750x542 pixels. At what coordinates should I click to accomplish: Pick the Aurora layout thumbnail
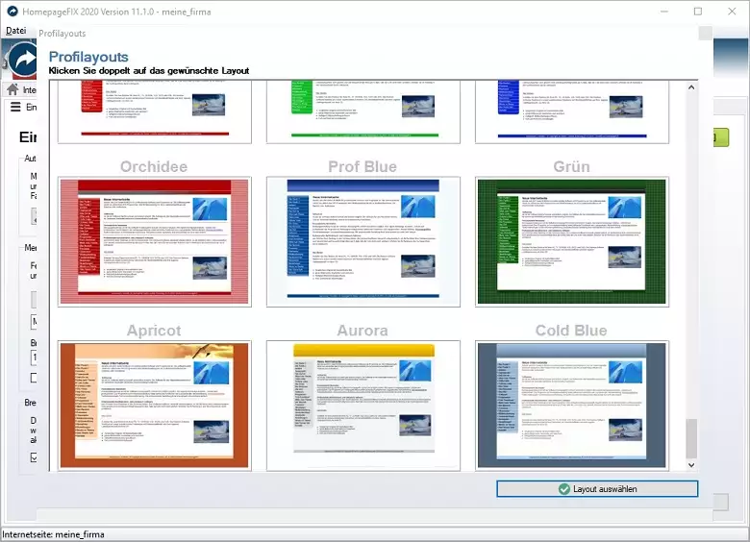click(x=363, y=406)
